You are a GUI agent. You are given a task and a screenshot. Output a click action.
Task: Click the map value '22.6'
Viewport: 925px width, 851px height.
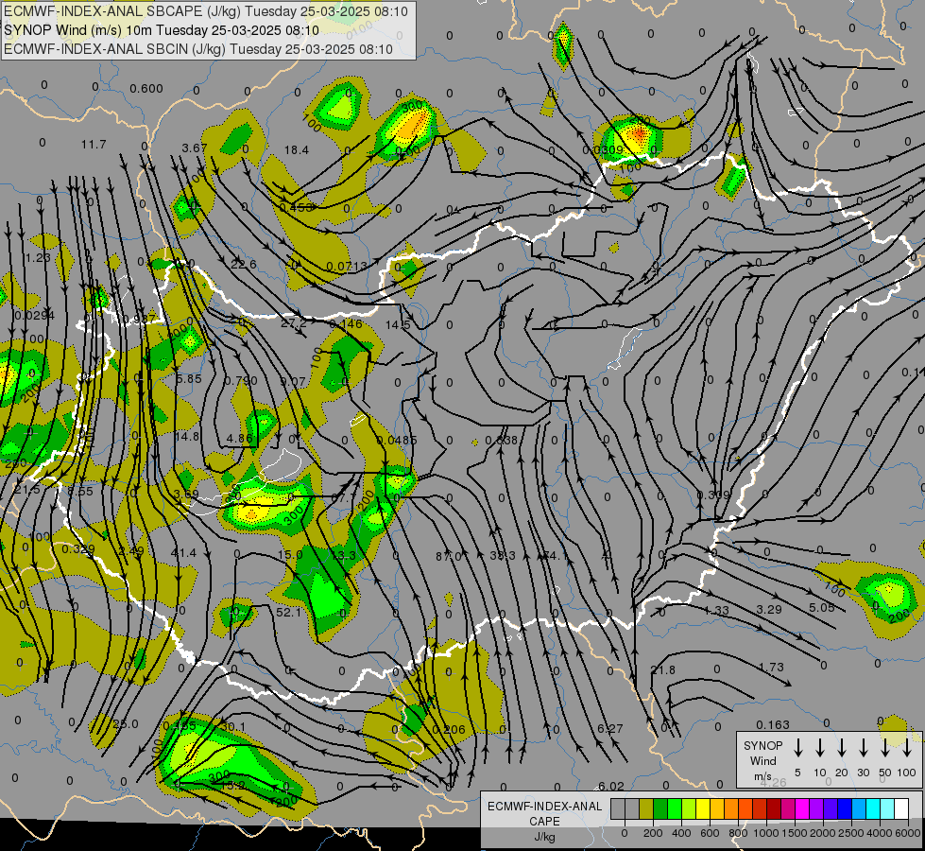tap(244, 264)
